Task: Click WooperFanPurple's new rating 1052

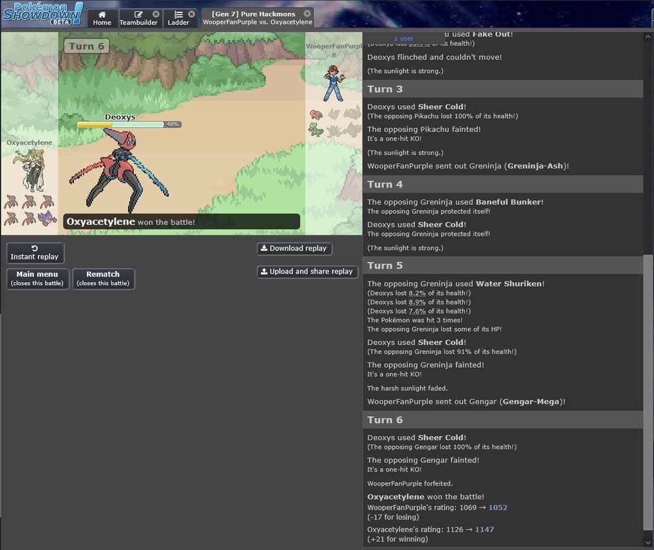Action: [x=498, y=508]
